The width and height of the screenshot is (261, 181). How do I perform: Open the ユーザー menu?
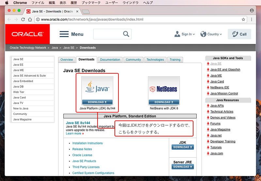tap(112, 3)
